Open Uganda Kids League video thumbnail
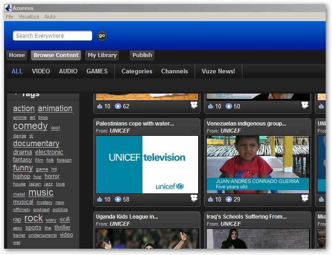Screen dimensions: 332x255 [x=147, y=239]
